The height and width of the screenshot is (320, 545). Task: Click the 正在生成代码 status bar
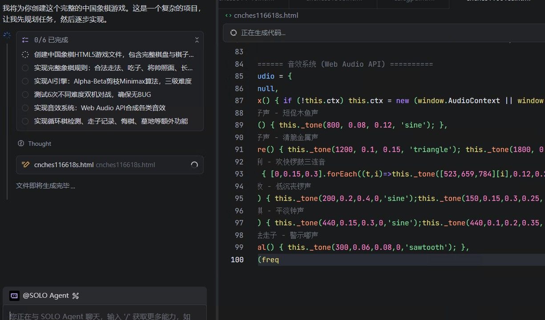(x=384, y=33)
